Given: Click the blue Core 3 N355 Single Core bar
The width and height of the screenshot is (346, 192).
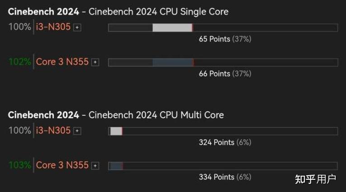Looking at the screenshot, I should [x=173, y=62].
